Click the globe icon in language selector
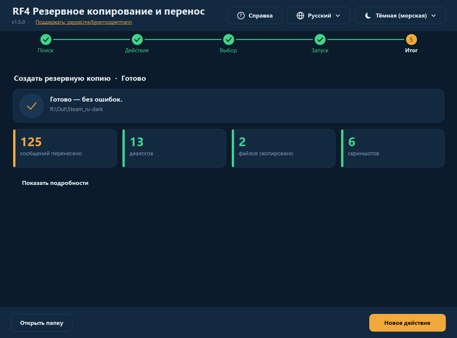457x338 pixels. pyautogui.click(x=300, y=16)
